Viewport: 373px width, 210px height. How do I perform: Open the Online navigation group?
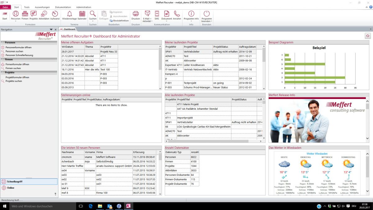pyautogui.click(x=29, y=188)
